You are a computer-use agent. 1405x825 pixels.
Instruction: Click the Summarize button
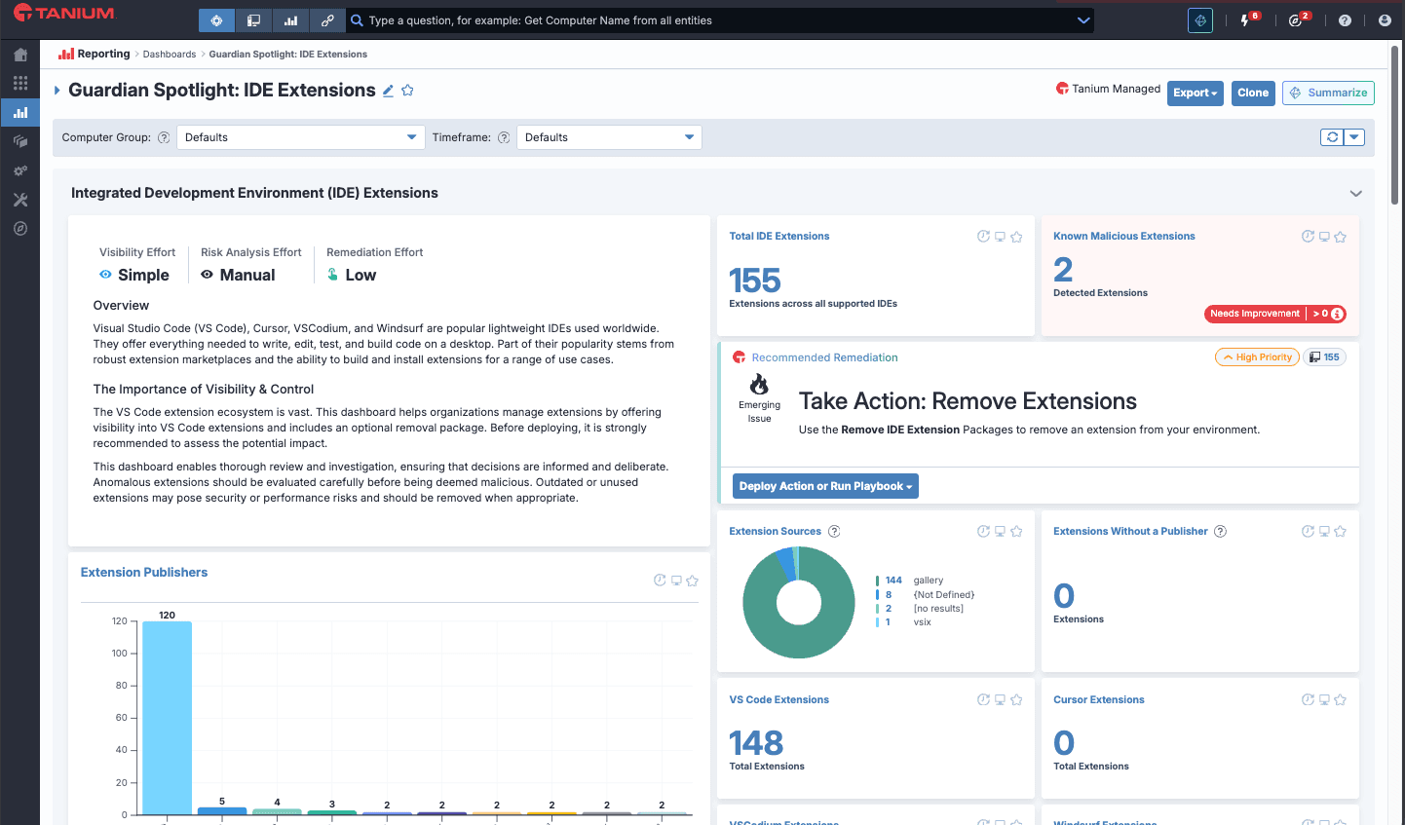tap(1328, 93)
